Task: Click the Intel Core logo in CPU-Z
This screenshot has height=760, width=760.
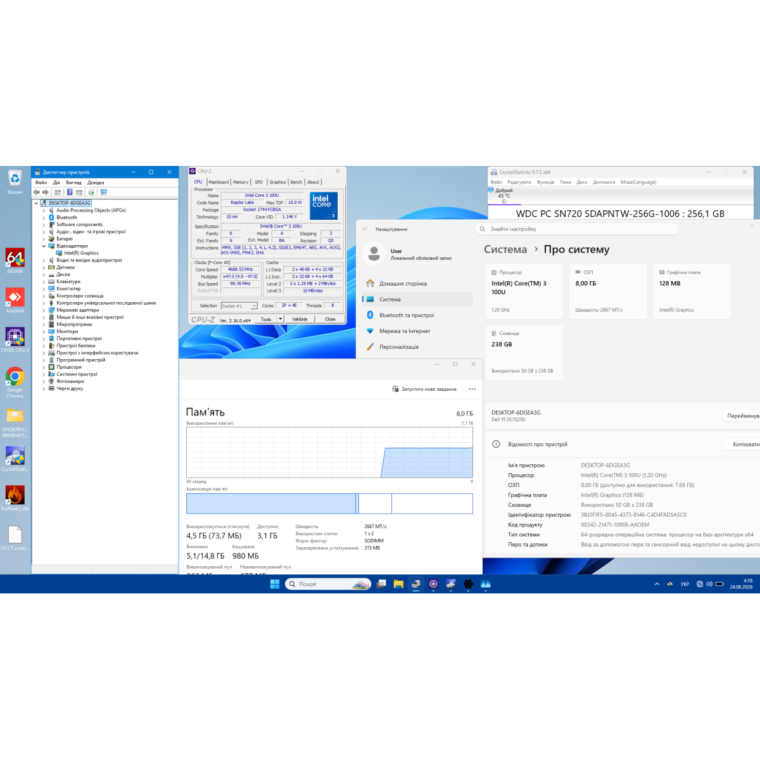Action: click(323, 206)
